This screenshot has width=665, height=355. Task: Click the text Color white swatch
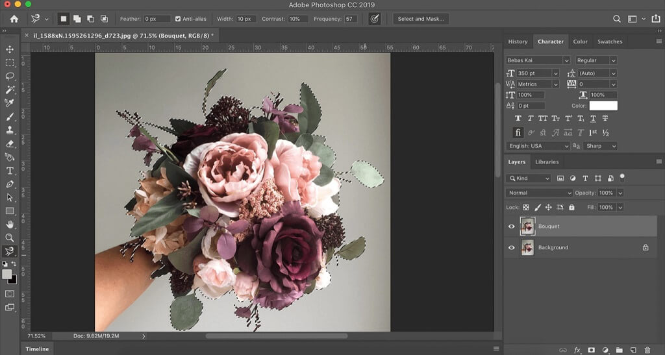click(x=603, y=106)
